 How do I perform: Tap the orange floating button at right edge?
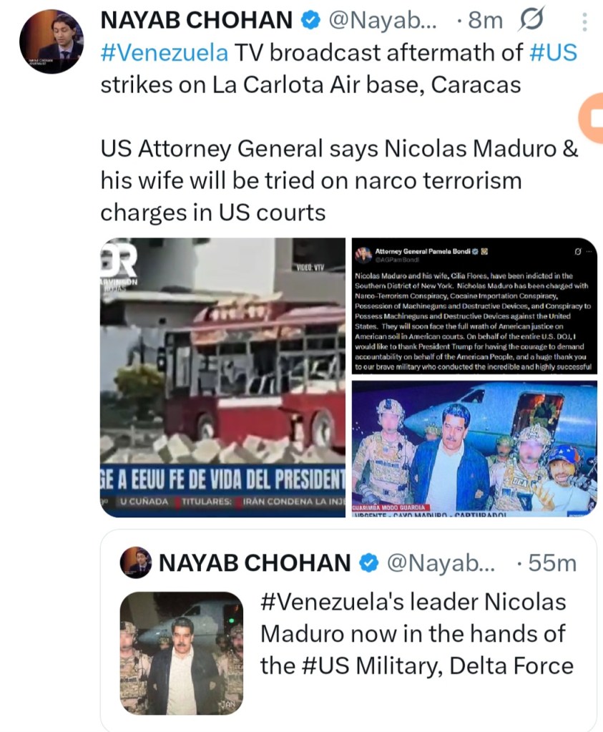click(591, 118)
